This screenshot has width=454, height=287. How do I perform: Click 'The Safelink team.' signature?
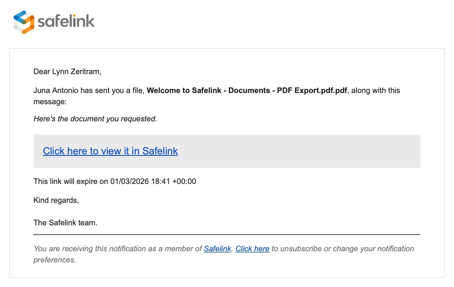click(65, 223)
